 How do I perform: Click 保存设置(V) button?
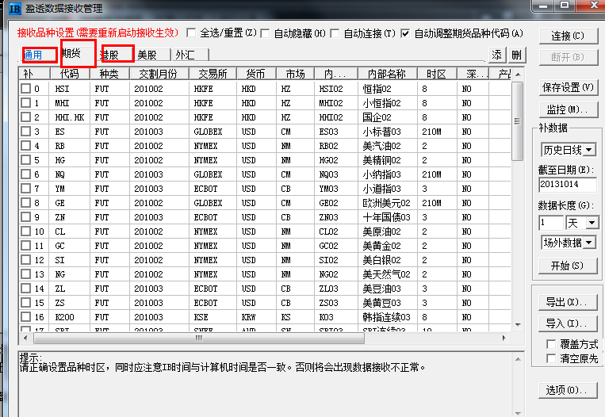568,87
